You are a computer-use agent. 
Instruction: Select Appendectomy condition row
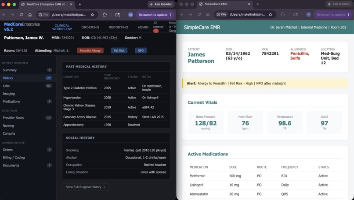click(116, 125)
